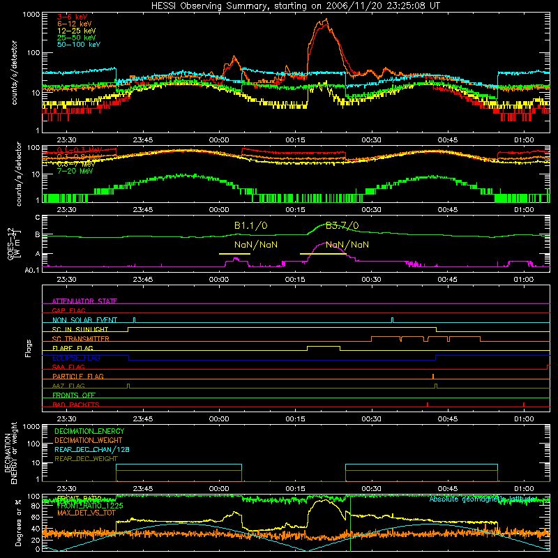Click the NON_SOLAR_EVENT flag label

pos(84,320)
